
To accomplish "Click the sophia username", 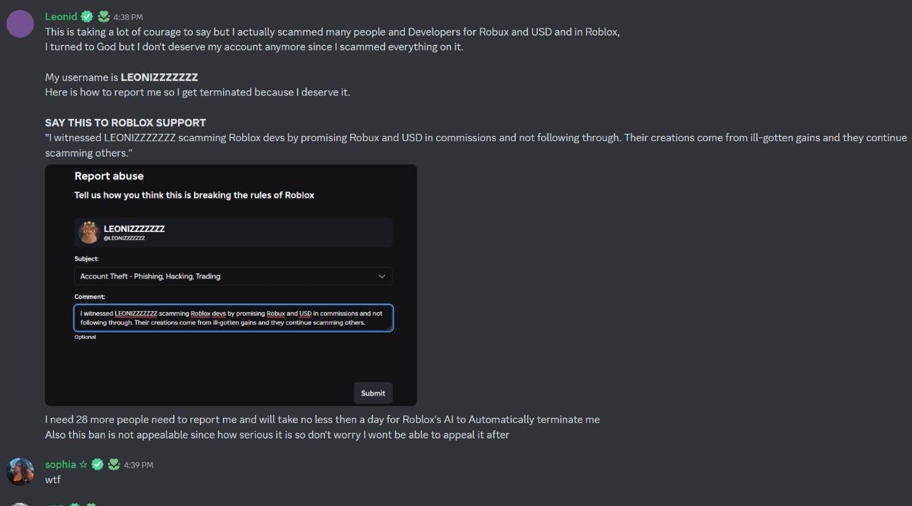I will pos(61,465).
